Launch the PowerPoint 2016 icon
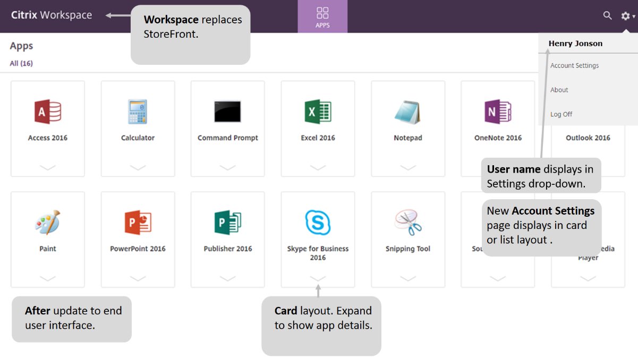This screenshot has height=358, width=638. (x=138, y=223)
